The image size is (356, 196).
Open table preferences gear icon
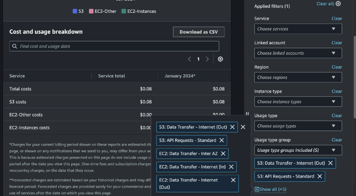(x=220, y=59)
